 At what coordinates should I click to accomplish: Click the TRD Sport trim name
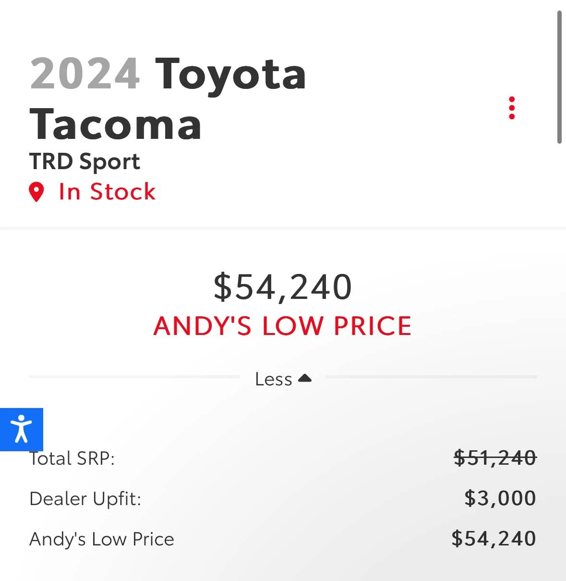(84, 161)
